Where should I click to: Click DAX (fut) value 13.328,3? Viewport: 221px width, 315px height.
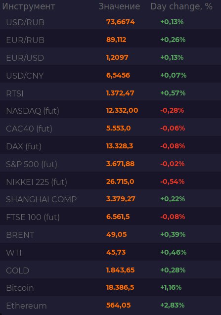(x=120, y=146)
